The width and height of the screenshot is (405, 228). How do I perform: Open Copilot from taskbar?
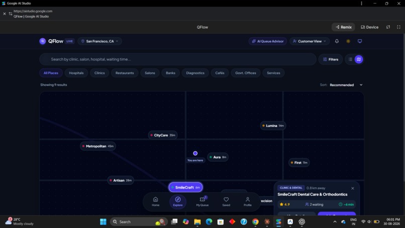click(186, 222)
